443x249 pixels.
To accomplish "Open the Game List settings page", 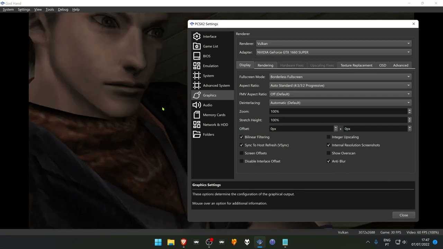I will point(213,46).
